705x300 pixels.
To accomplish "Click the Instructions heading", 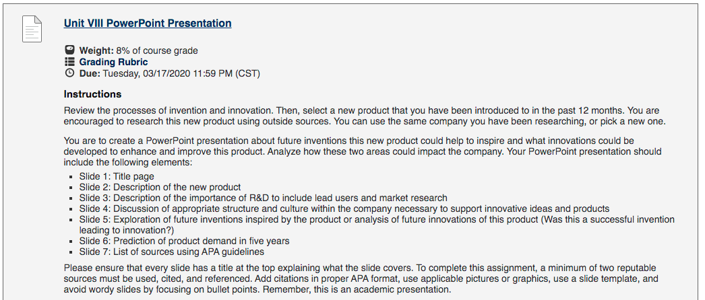I will (x=92, y=94).
